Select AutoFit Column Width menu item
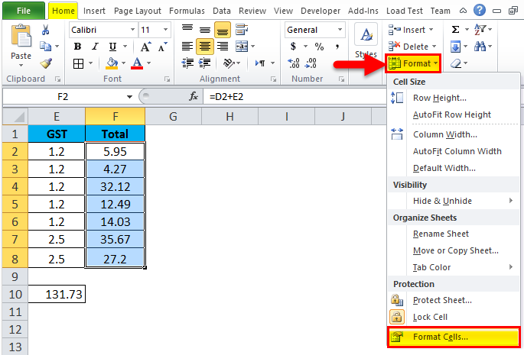524x355 pixels. tap(454, 151)
